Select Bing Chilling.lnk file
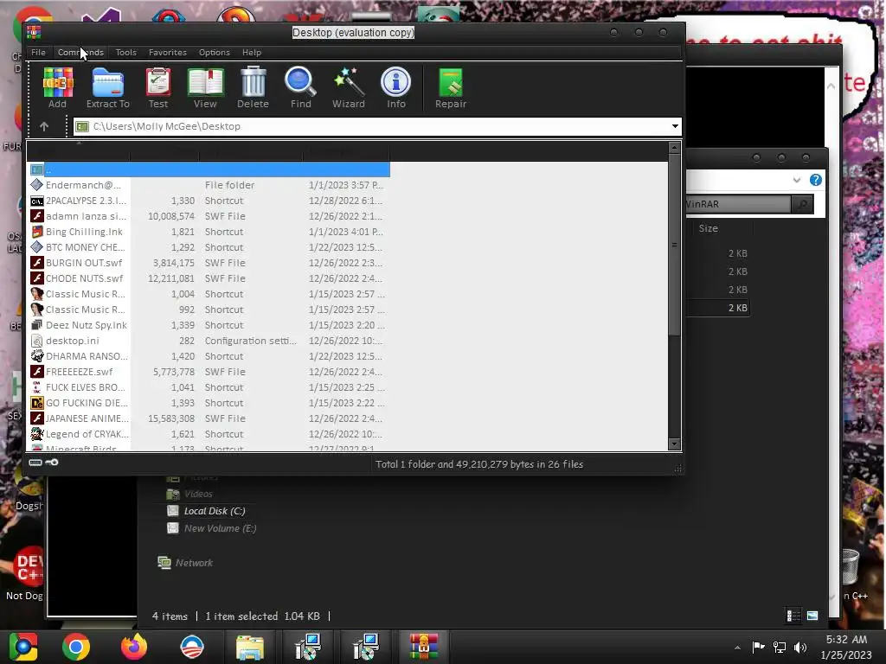This screenshot has width=886, height=664. point(209,232)
